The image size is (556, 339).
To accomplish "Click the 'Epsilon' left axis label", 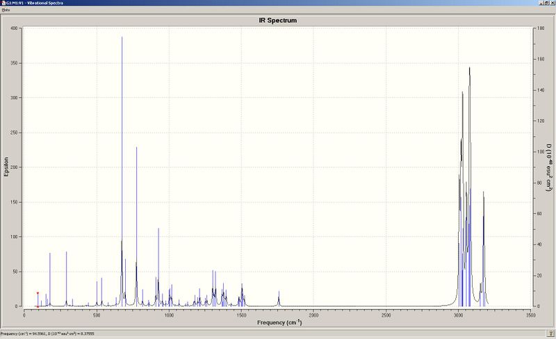I will 6,167.
